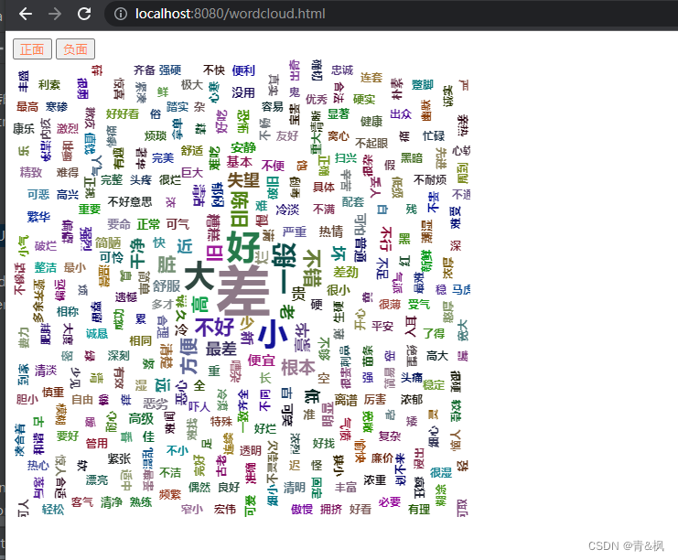Click the word 透明
This screenshot has width=678, height=560.
(x=251, y=450)
